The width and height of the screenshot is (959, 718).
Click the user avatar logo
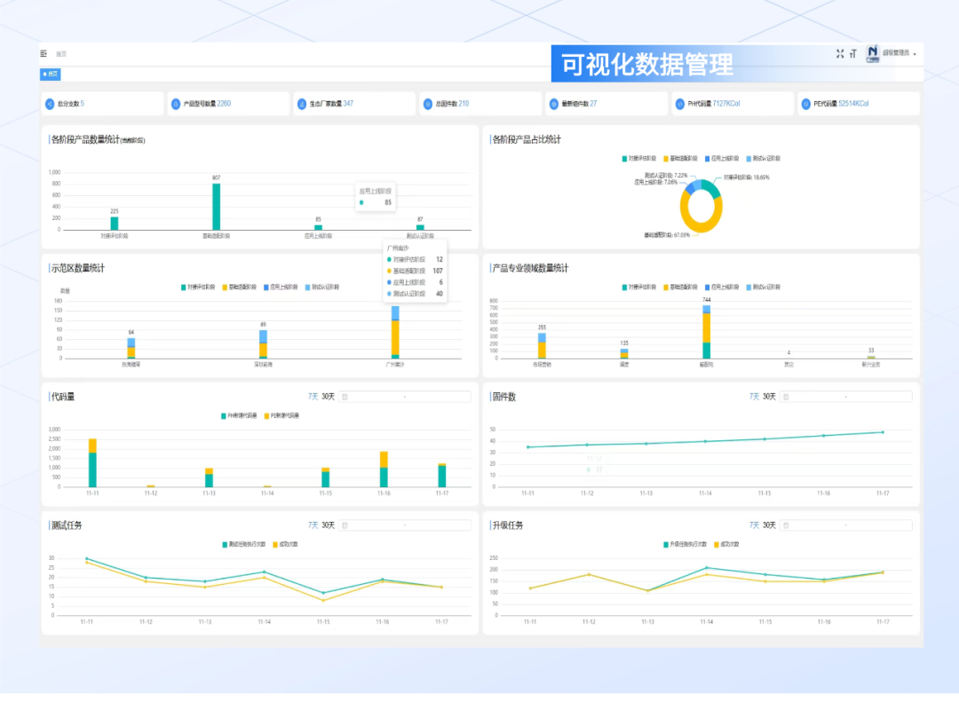tap(872, 53)
